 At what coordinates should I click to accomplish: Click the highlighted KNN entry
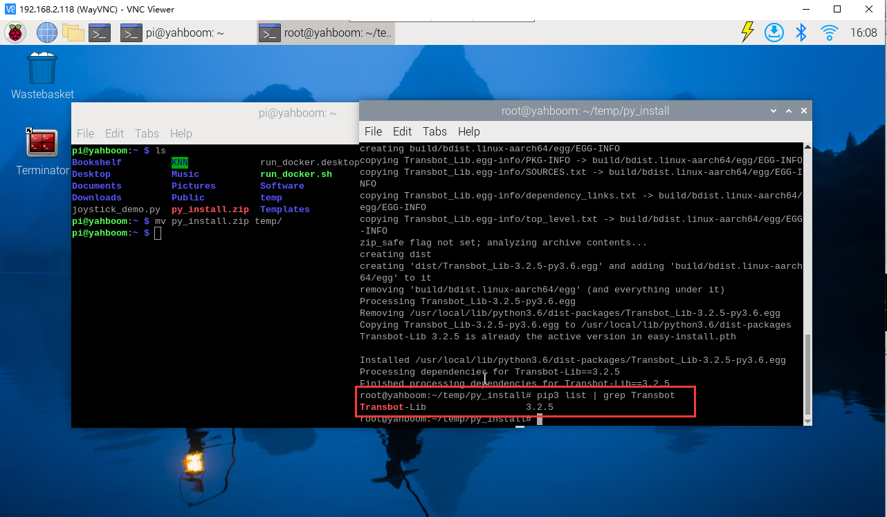(180, 162)
